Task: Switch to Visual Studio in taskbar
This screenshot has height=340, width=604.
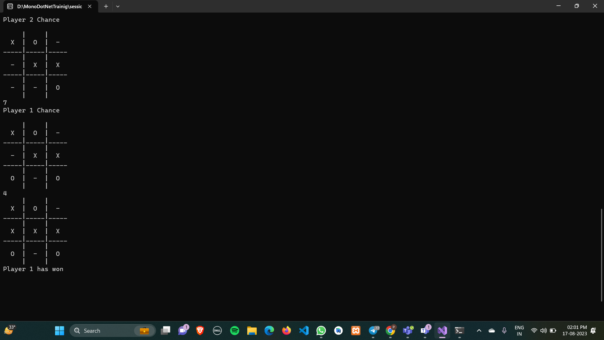Action: click(x=442, y=331)
